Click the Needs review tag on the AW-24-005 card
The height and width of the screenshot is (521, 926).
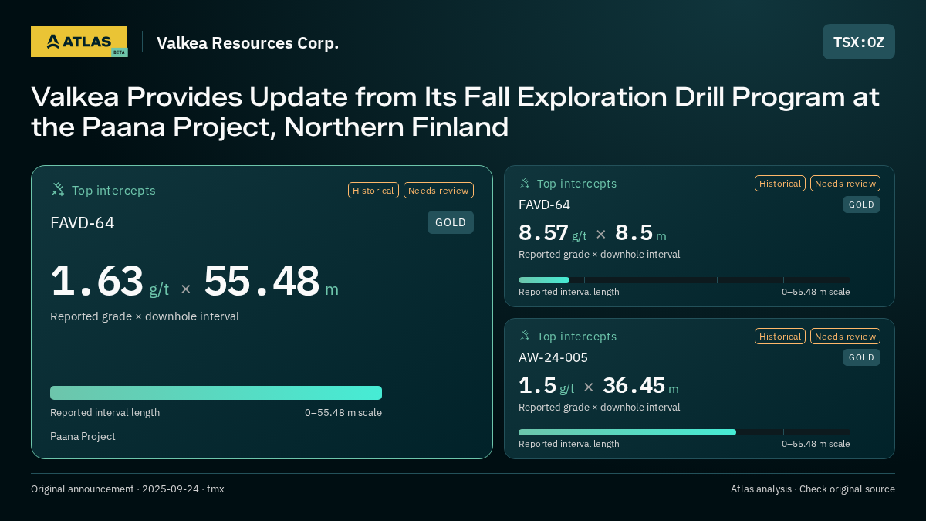[x=845, y=337]
